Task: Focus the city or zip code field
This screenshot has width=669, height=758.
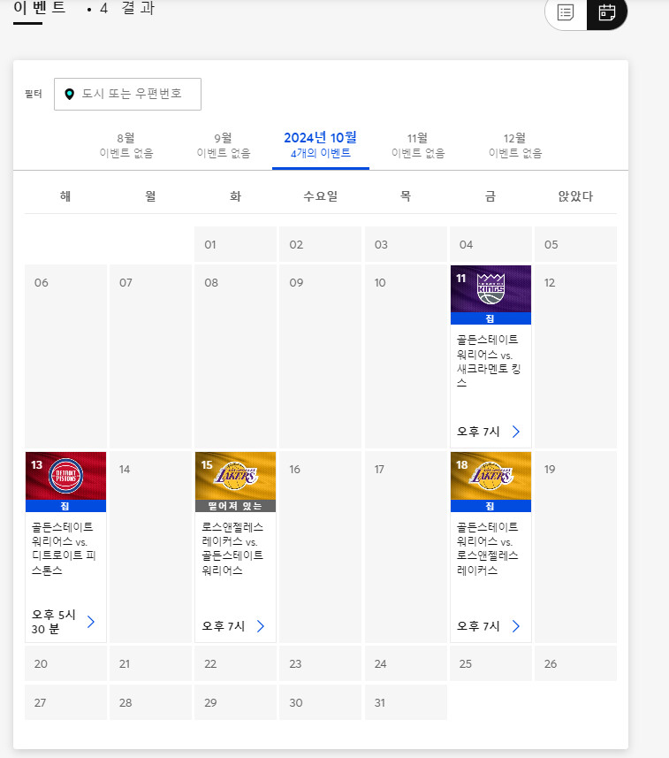Action: (127, 95)
